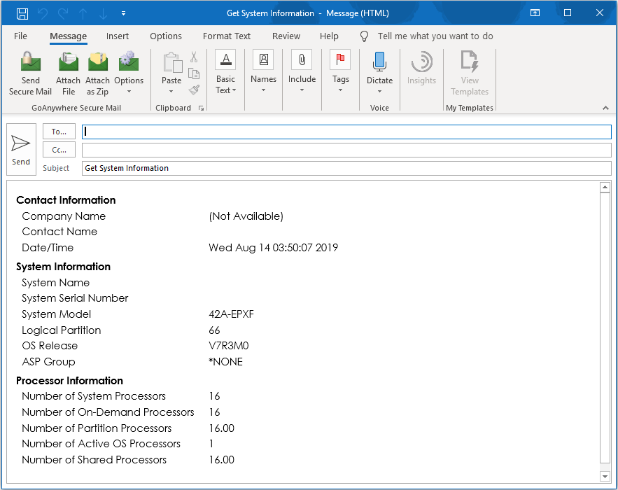
Task: Click the Cc... button
Action: click(x=59, y=150)
